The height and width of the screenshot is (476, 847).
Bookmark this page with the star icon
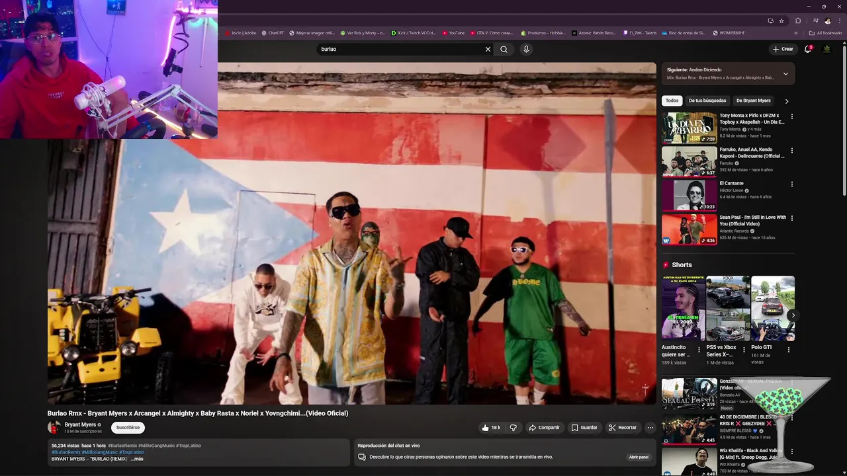pos(781,20)
